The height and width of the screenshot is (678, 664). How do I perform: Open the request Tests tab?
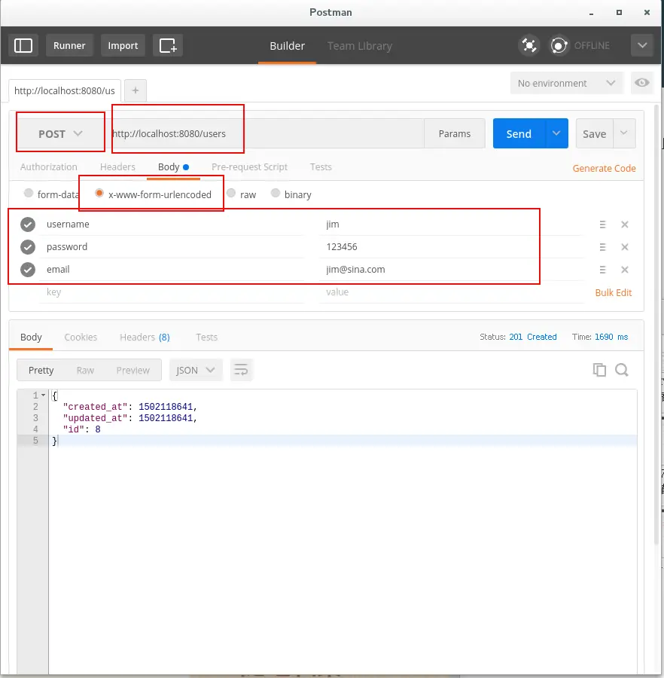point(321,167)
